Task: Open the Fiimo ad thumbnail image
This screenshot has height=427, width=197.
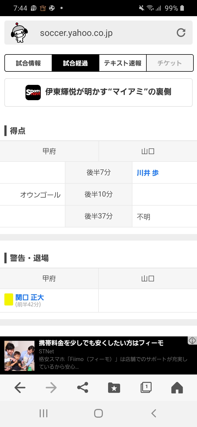Action: [19, 356]
